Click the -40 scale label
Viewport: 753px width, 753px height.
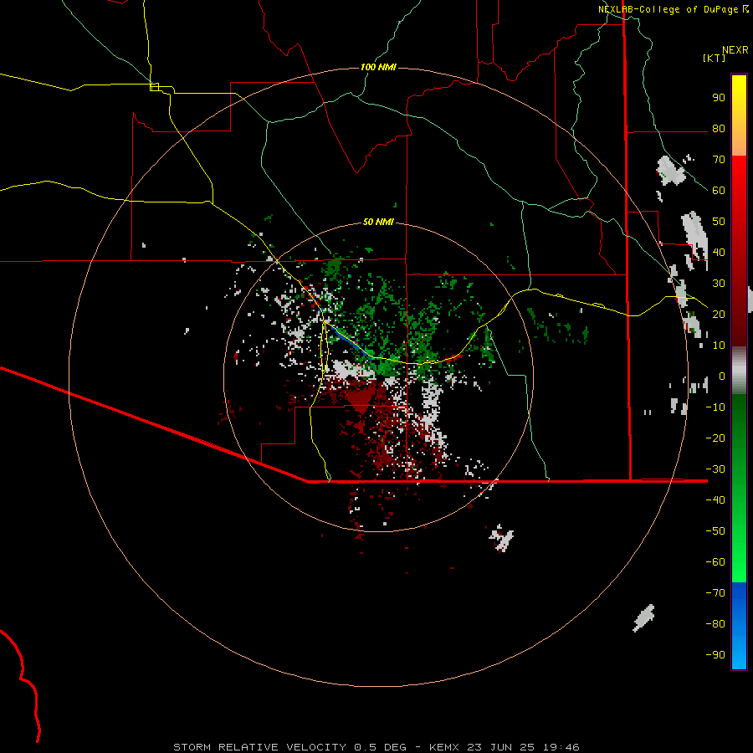click(715, 500)
